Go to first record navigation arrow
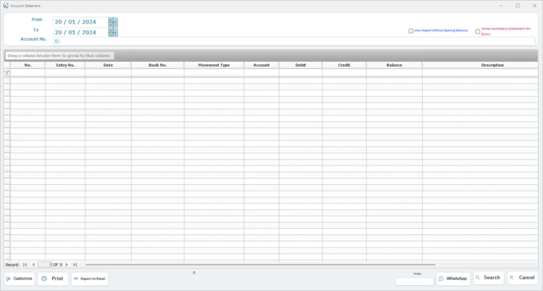This screenshot has height=291, width=543. (25, 264)
